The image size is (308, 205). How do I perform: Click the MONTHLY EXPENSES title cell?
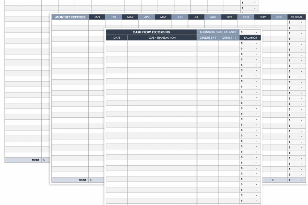click(70, 17)
